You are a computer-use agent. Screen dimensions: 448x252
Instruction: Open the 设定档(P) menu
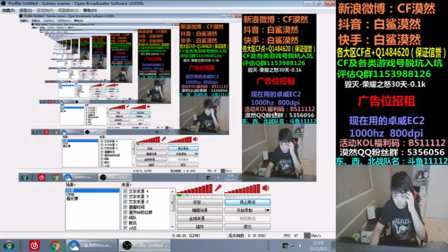click(x=45, y=10)
